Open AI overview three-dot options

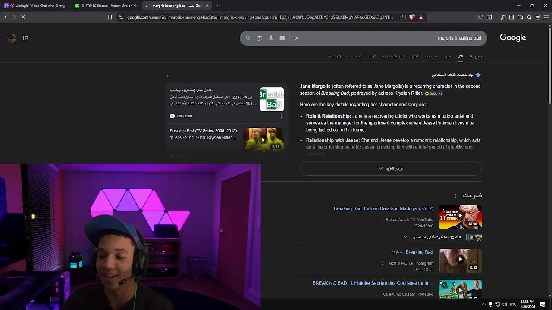coord(168,75)
